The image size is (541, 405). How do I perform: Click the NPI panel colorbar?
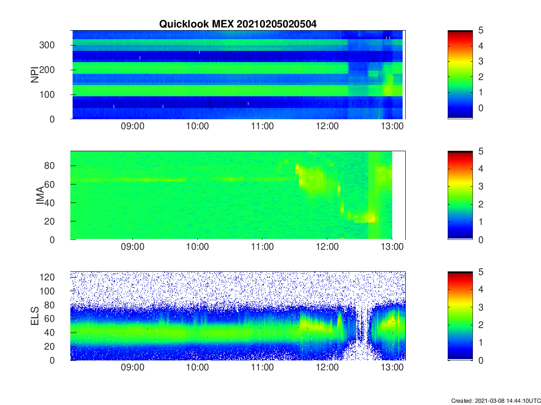click(x=460, y=75)
